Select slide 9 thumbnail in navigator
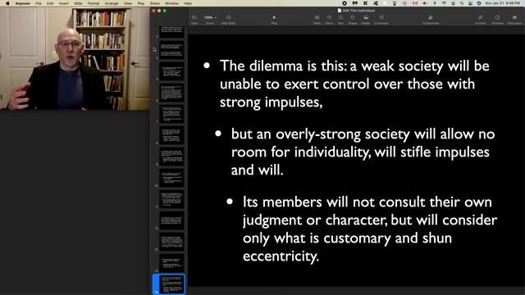Viewport: 525px width, 295px height. 171,157
